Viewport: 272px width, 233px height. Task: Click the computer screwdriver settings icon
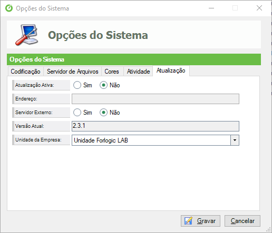27,35
